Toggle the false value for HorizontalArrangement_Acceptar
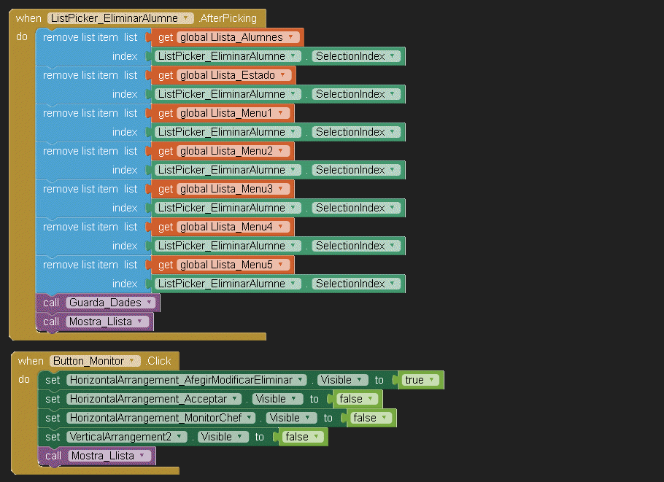The image size is (664, 482). pos(371,399)
